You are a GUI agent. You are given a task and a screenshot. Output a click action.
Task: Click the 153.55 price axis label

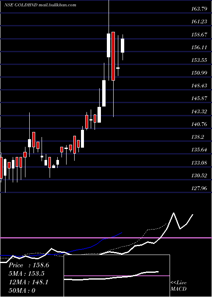(199, 60)
